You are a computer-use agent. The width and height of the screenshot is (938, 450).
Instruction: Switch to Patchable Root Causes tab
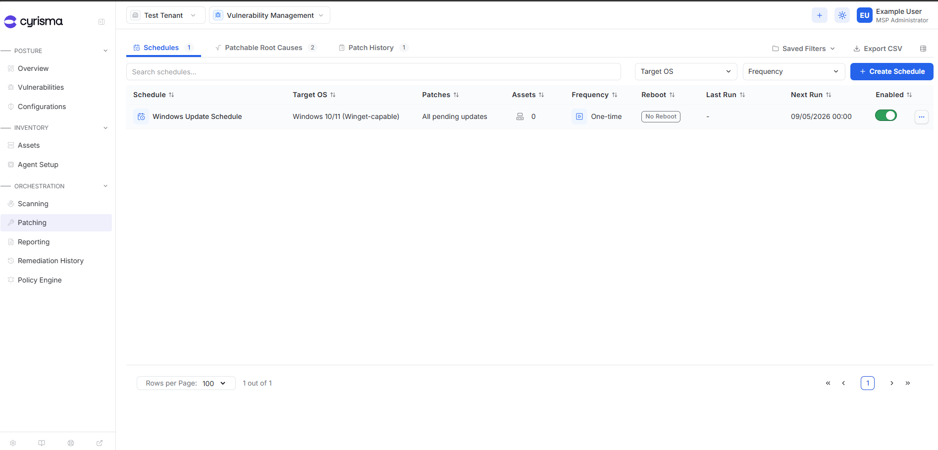tap(266, 48)
